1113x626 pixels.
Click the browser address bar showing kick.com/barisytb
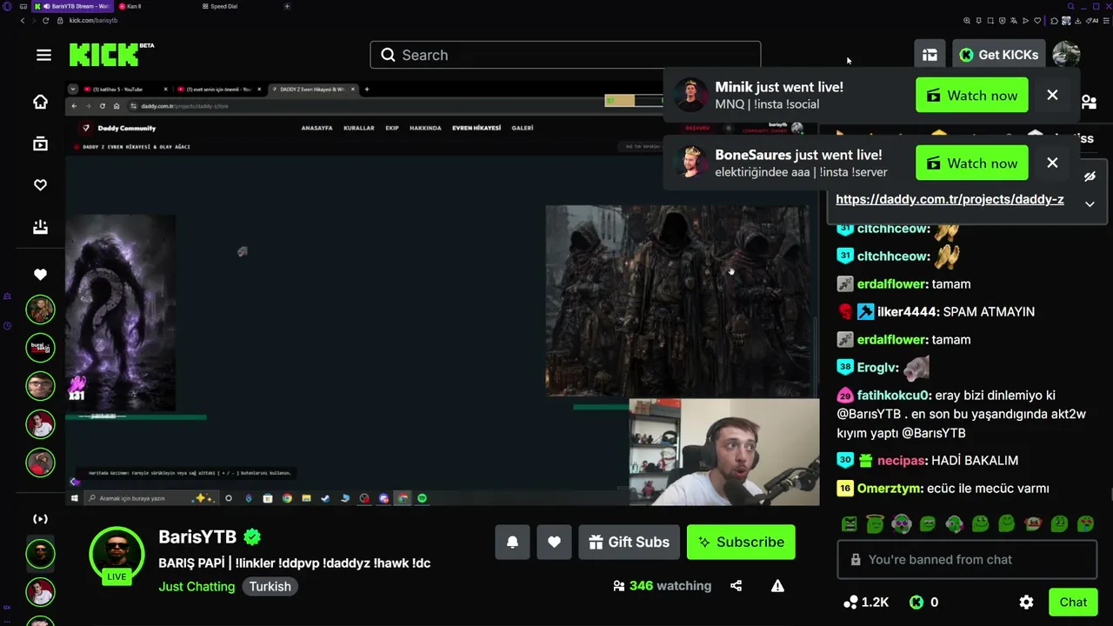pos(93,20)
